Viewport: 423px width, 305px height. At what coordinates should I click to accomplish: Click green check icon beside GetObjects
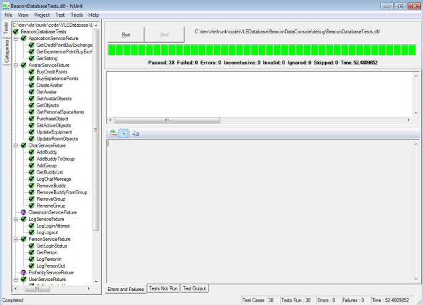coord(31,105)
